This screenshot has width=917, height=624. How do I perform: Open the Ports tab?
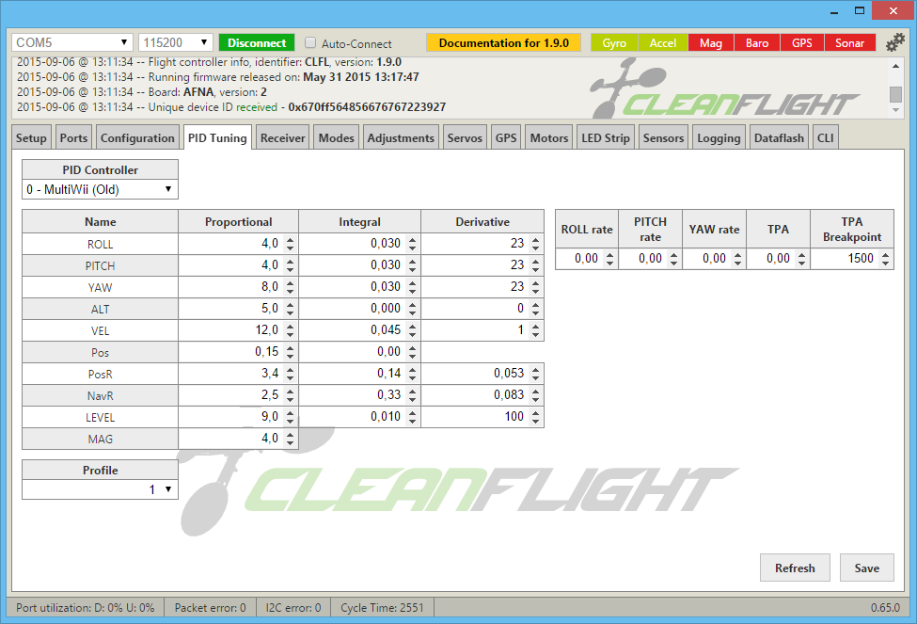pyautogui.click(x=73, y=138)
